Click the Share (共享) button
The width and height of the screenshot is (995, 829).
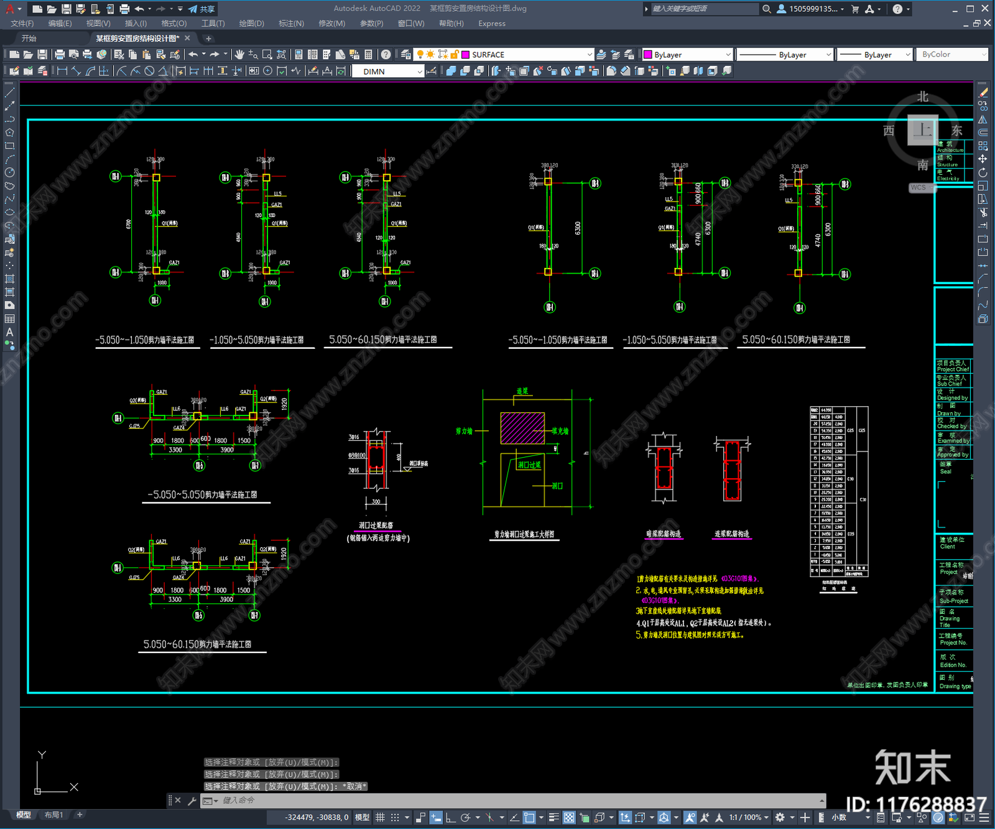[202, 9]
